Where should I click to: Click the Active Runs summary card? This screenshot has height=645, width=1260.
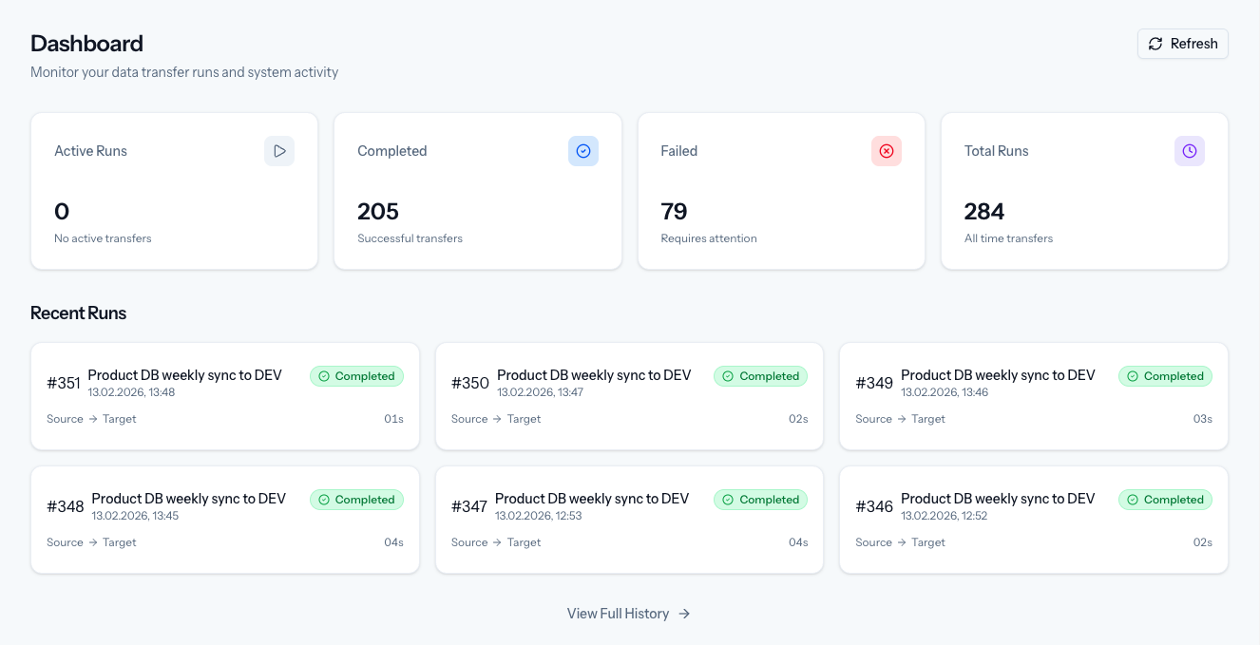174,190
